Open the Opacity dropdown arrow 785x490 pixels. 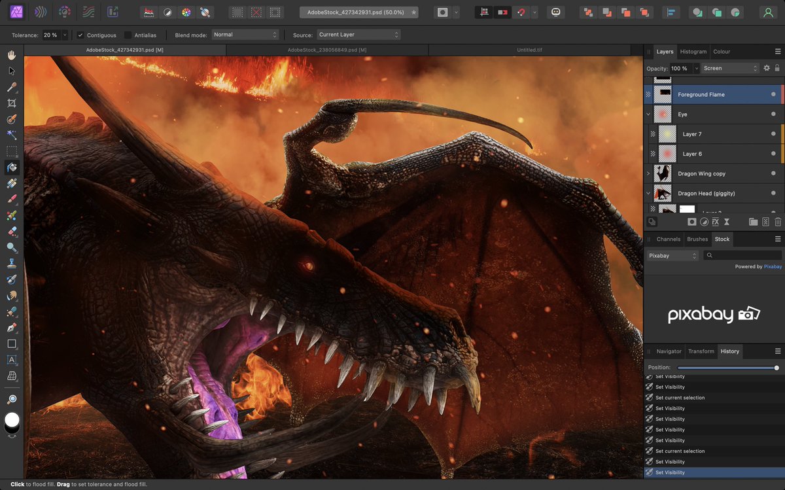click(x=696, y=68)
